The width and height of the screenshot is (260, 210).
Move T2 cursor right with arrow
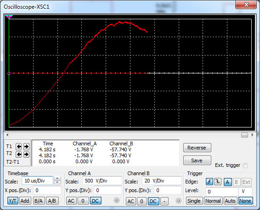coord(26,155)
